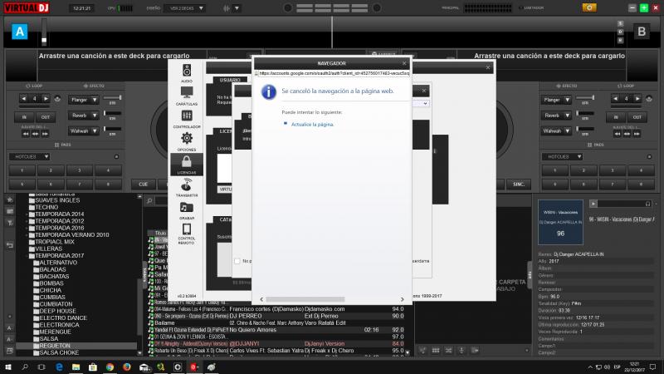
Task: Click the grid view icon in the bottom toolbar
Action: (x=435, y=350)
